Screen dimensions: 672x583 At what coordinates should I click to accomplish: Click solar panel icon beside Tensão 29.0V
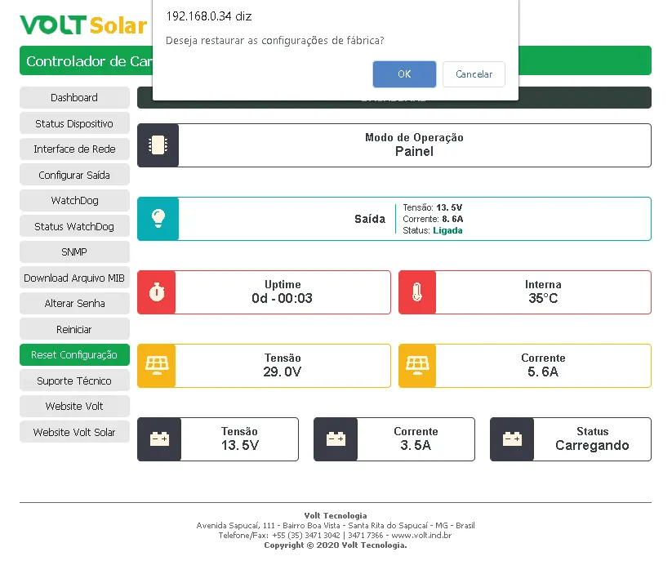click(157, 366)
